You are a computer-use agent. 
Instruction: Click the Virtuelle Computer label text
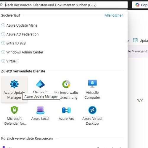coord(92,95)
